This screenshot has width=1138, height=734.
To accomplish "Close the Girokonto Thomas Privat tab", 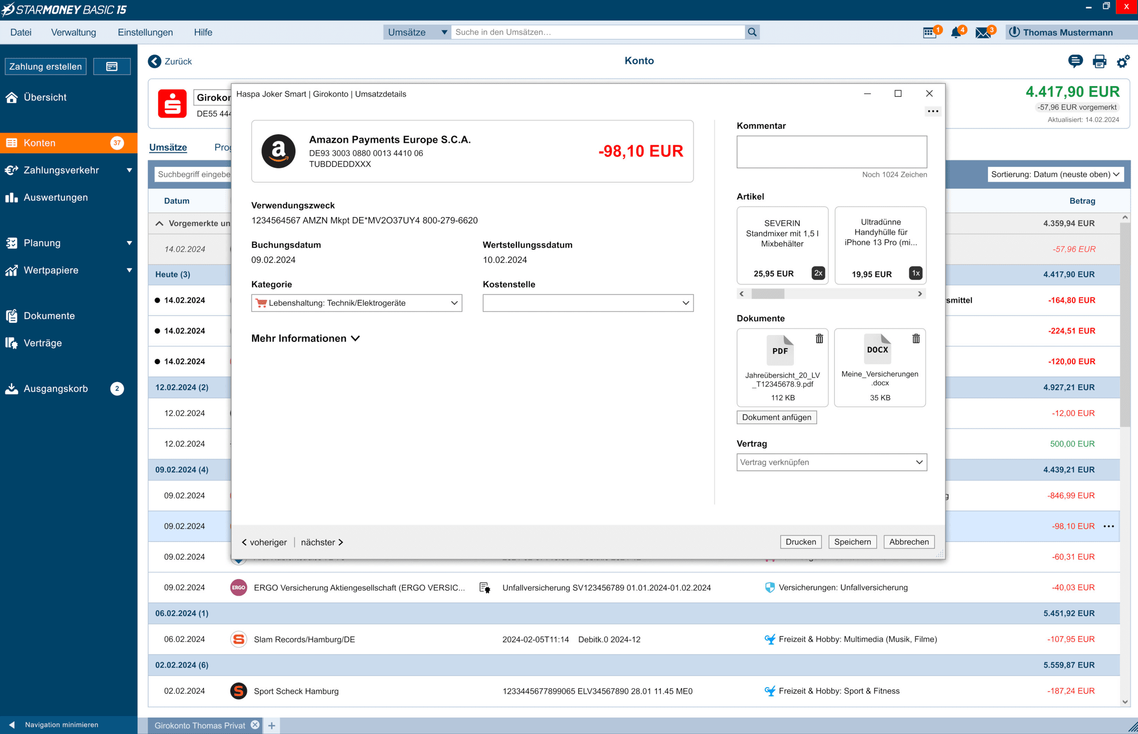I will tap(255, 725).
